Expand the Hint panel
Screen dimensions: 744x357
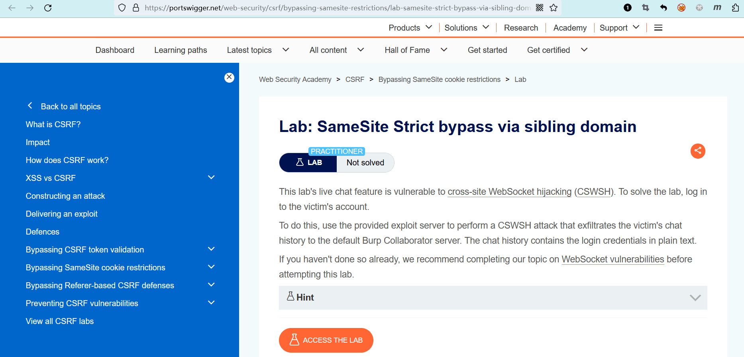[493, 297]
